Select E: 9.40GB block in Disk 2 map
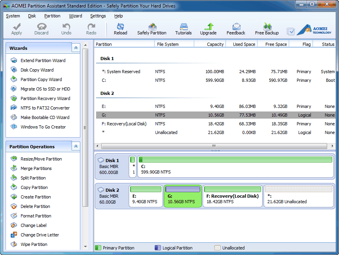 (x=146, y=196)
